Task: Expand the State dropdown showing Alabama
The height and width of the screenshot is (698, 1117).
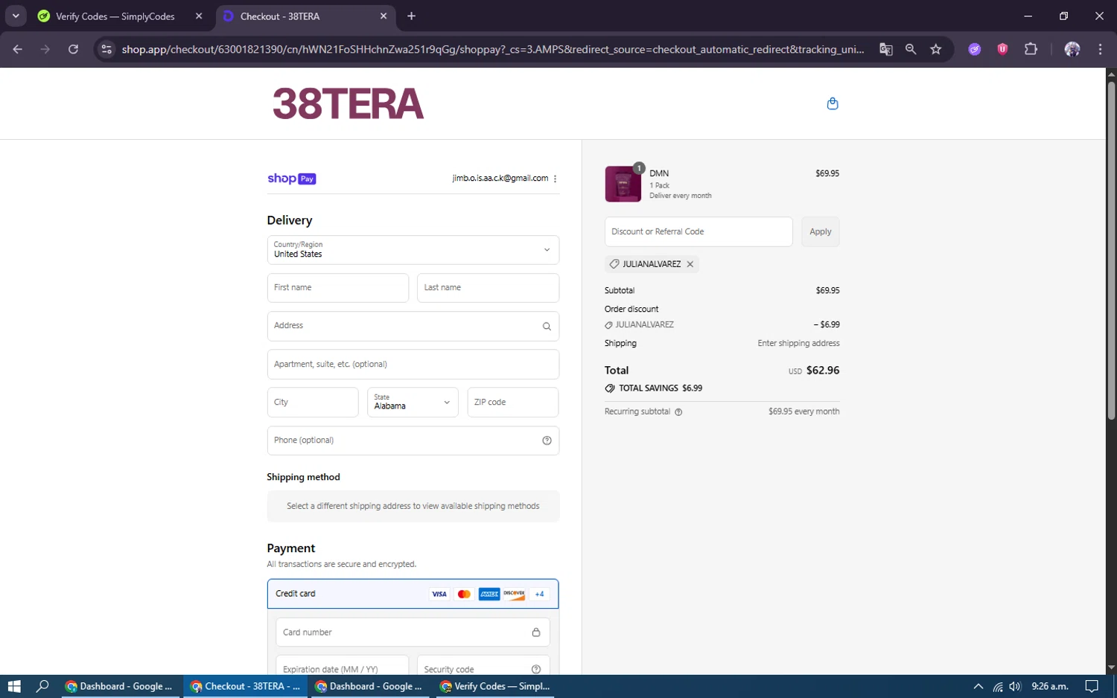Action: tap(413, 403)
